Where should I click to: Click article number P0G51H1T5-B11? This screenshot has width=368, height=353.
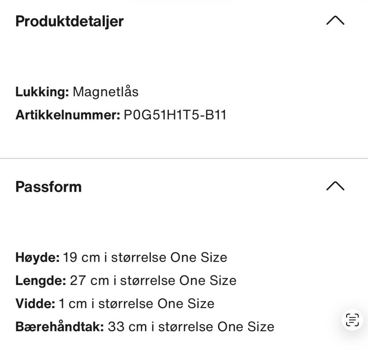coord(175,115)
